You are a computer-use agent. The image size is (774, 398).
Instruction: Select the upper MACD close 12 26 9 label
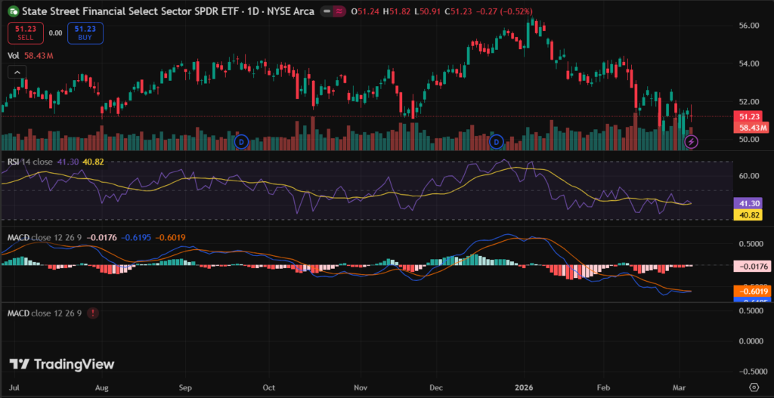[44, 238]
